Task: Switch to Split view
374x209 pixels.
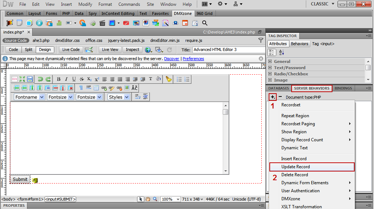Action: coord(28,50)
